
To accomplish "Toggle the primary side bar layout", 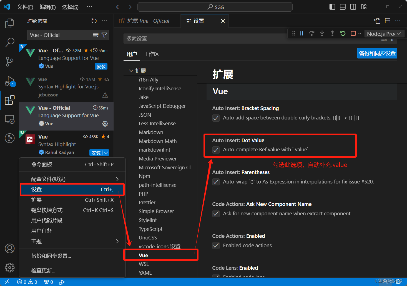I will 332,7.
